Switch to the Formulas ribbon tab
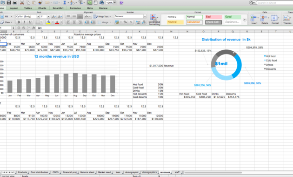Image resolution: width=293 pixels, height=177 pixels. pos(75,8)
